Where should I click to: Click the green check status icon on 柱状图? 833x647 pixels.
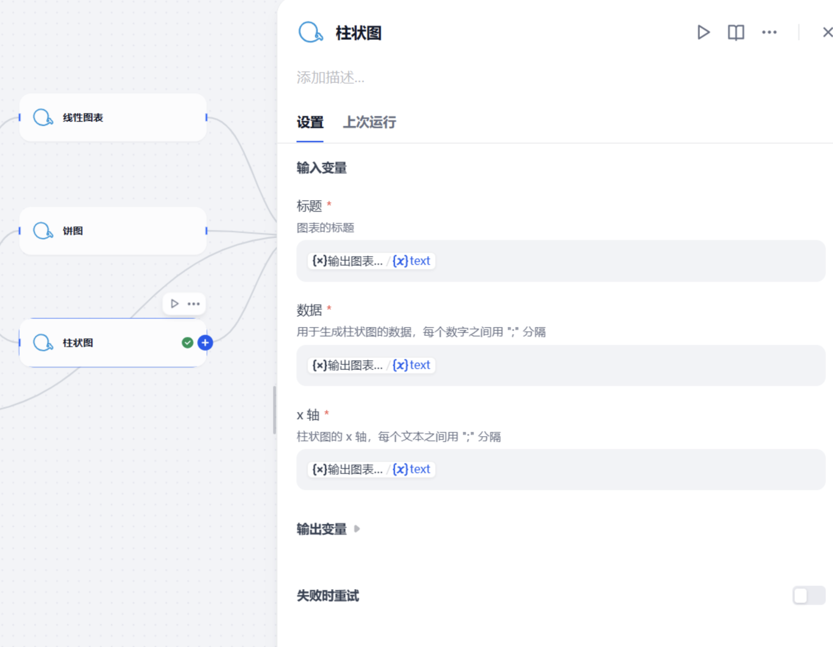(187, 343)
